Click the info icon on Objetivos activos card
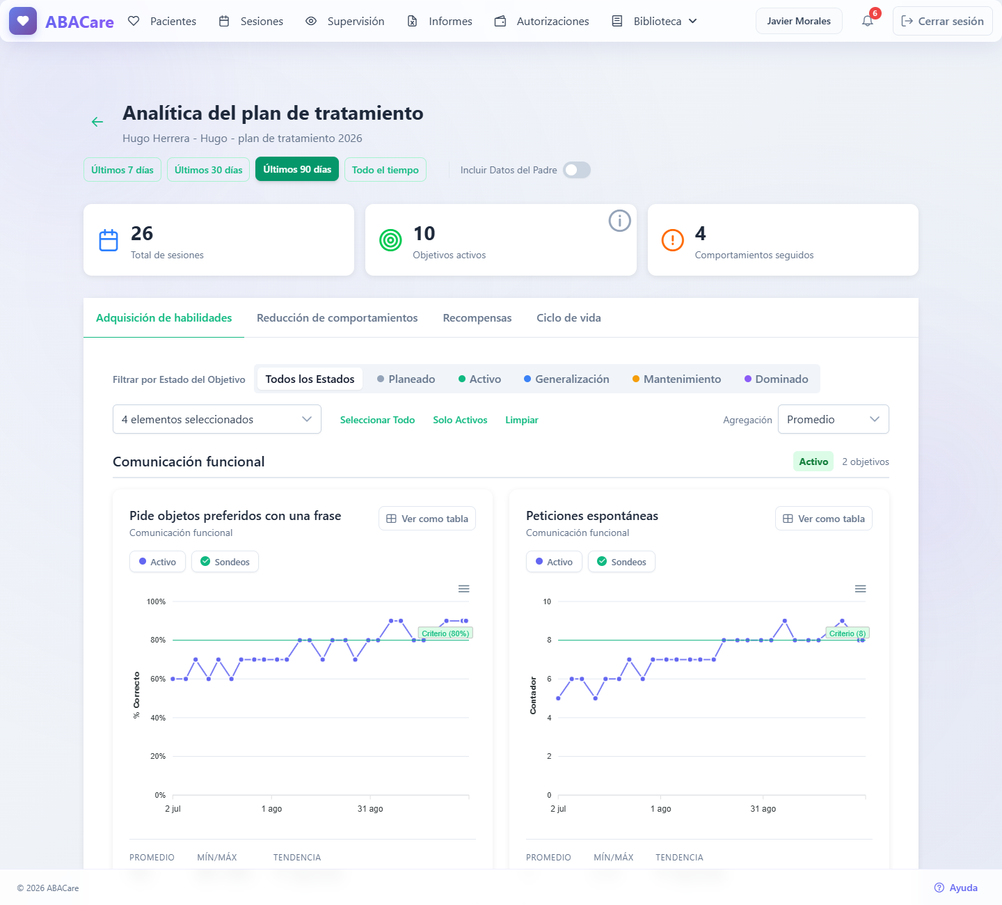The image size is (1002, 905). (619, 221)
